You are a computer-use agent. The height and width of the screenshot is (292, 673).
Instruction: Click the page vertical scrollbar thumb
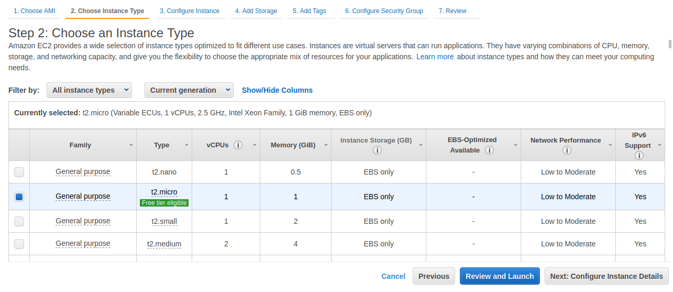670,44
